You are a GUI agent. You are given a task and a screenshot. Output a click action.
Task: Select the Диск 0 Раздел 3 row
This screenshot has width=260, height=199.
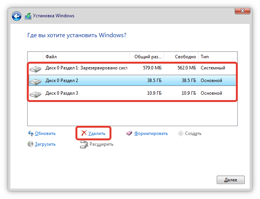(132, 93)
